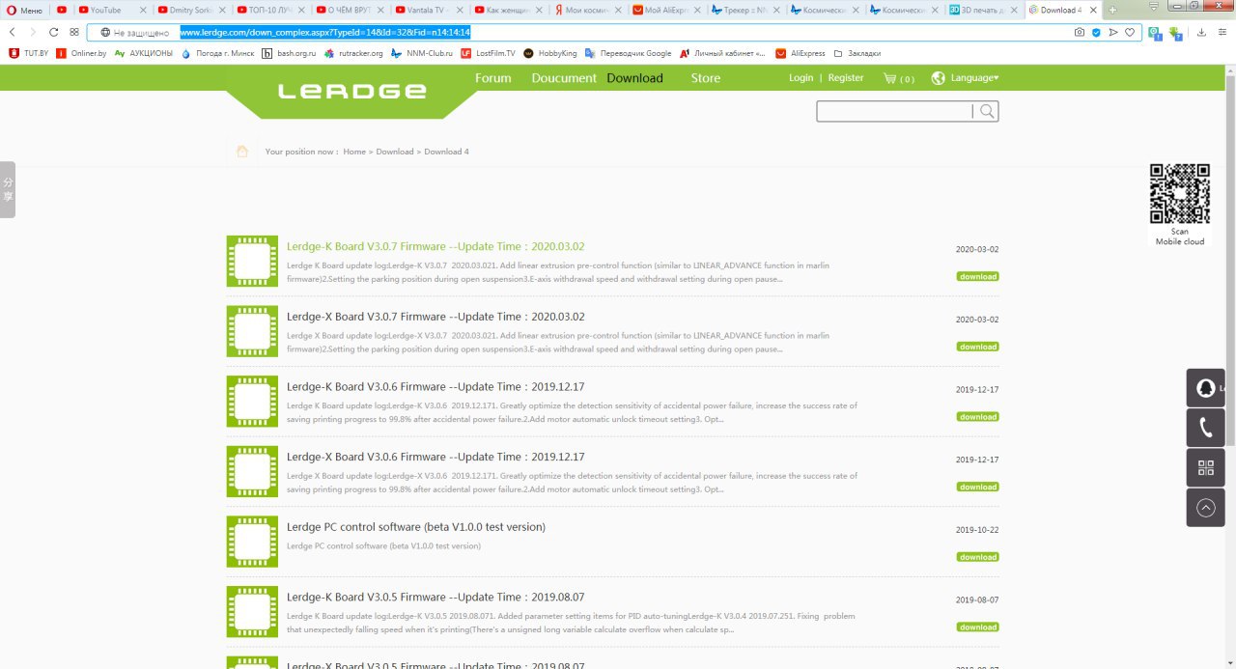The image size is (1236, 669).
Task: Click chip thumbnail beside Lerdge-K V3.0.5 Firmware
Action: 252,611
